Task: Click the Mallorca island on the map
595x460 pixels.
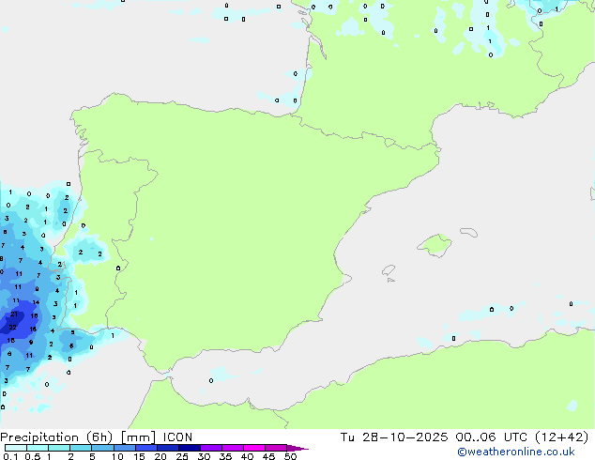Action: click(x=435, y=246)
